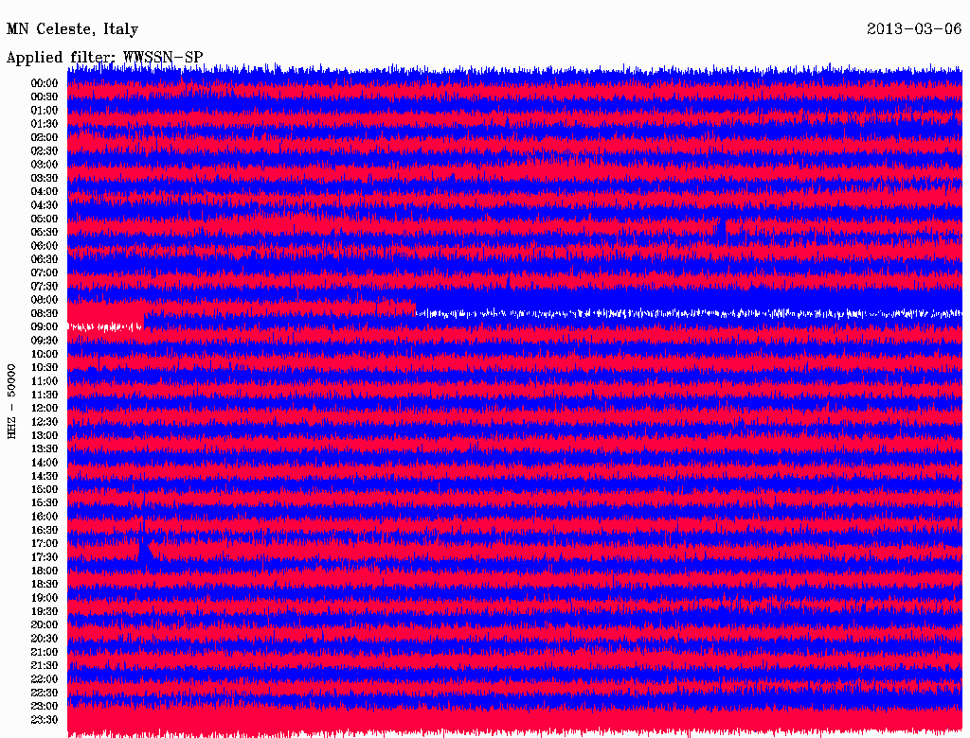The image size is (970, 738).
Task: Select the 02:30 time label
Action: point(45,150)
